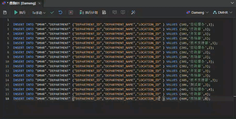Screen dimensions: 236x119
Task: Show the 执行计划 execution plan
Action: 89,12
